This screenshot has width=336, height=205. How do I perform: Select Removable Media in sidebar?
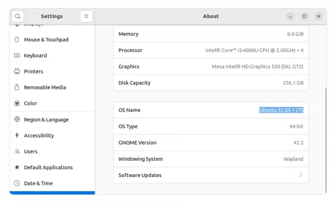pyautogui.click(x=52, y=87)
